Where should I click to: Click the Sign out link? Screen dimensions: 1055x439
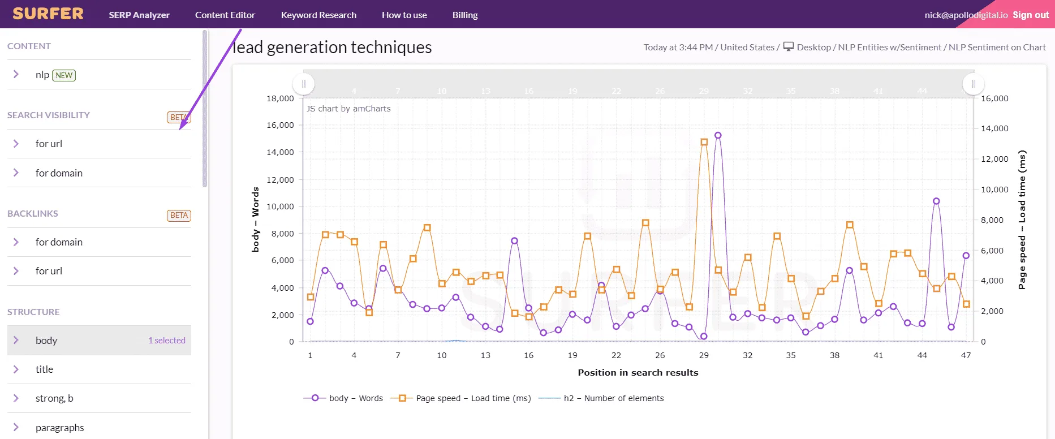pyautogui.click(x=1031, y=15)
